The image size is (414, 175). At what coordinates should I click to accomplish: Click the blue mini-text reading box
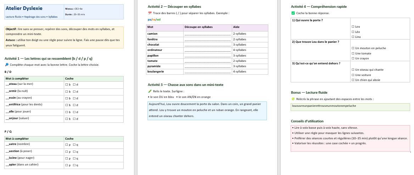tap(207, 110)
